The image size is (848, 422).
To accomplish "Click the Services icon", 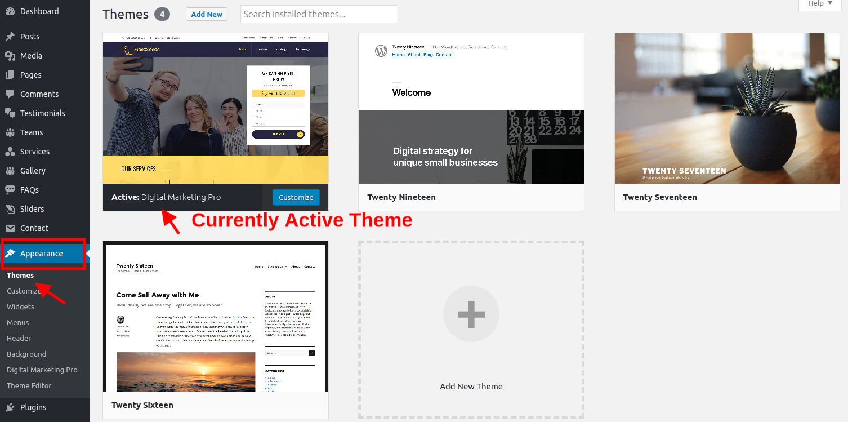I will (10, 152).
